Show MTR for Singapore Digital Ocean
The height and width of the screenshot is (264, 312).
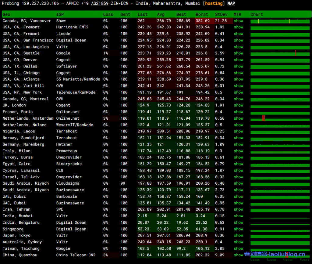pos(238,229)
